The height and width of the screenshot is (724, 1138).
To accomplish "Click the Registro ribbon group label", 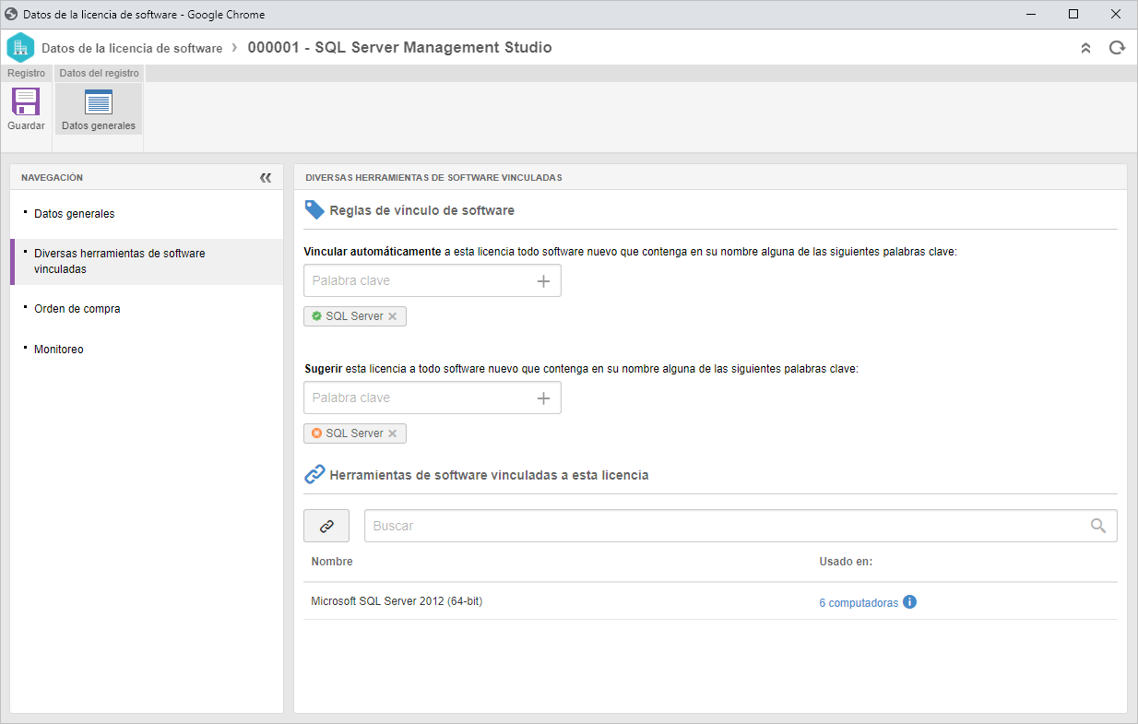I will click(26, 73).
